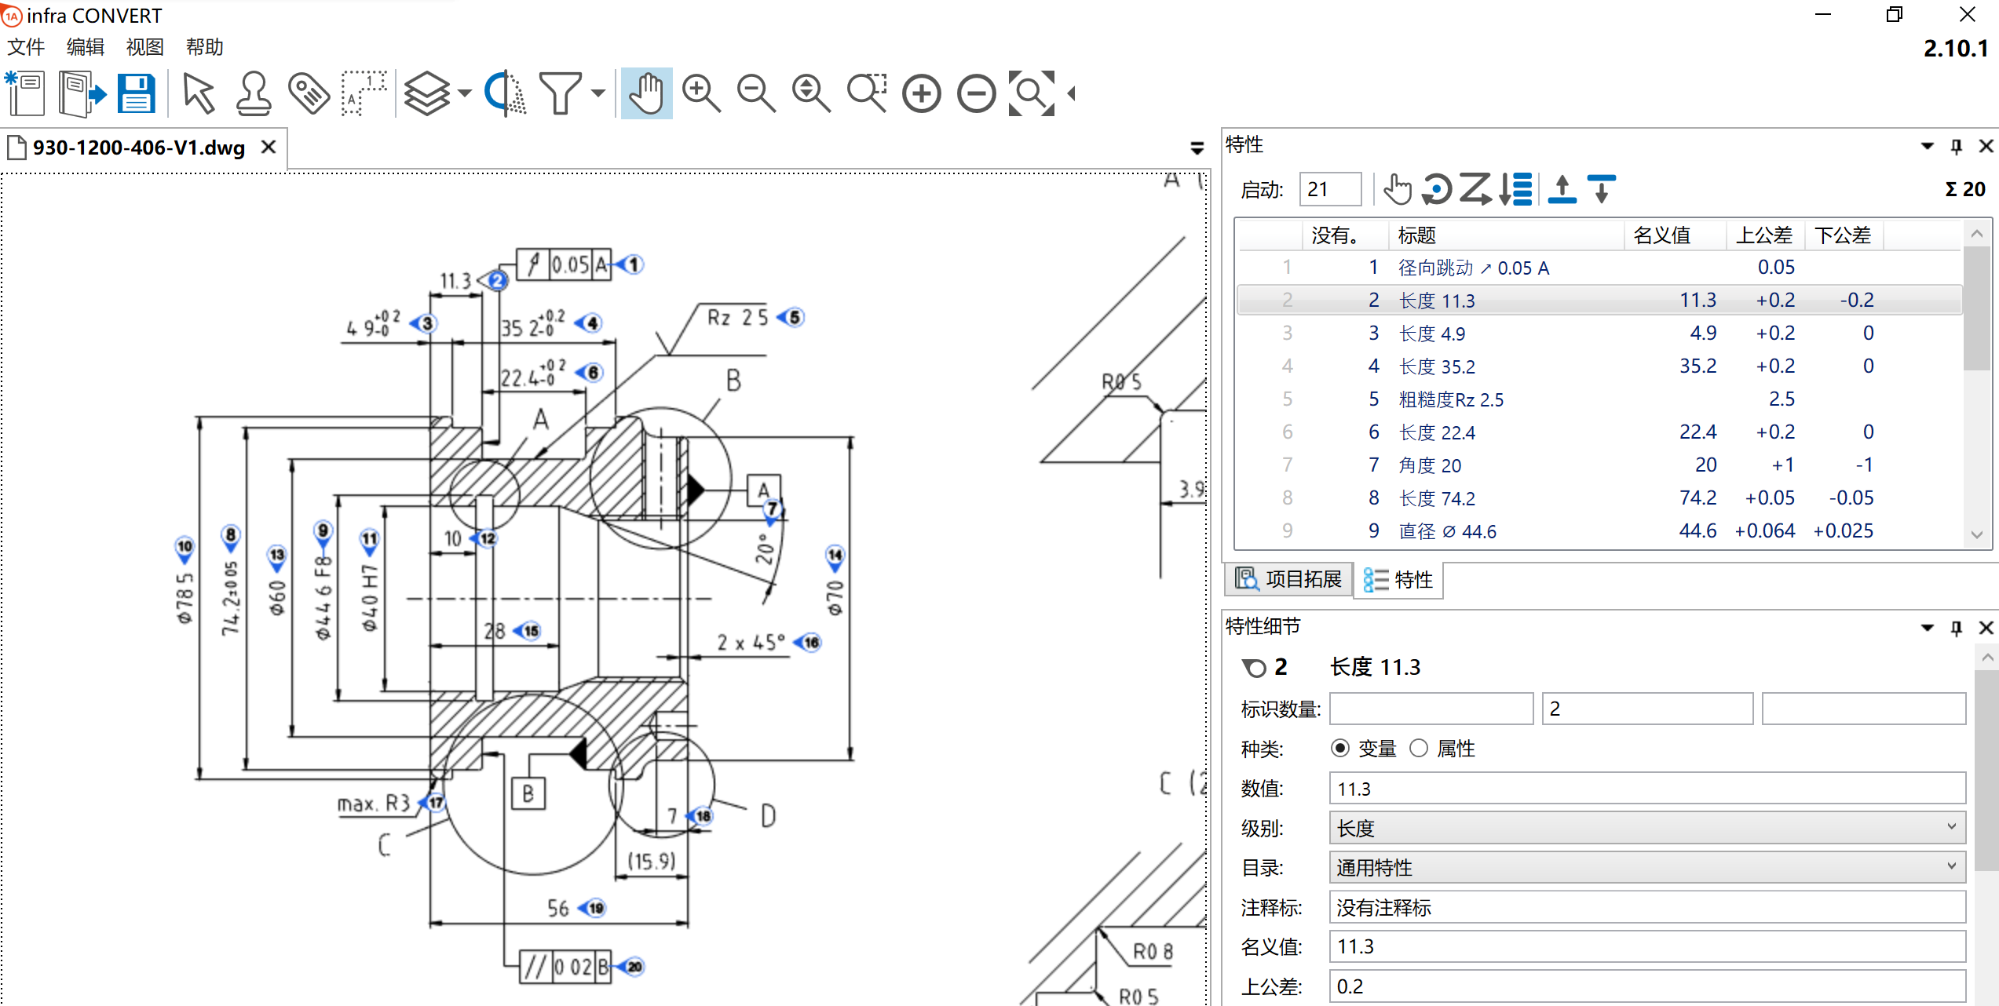This screenshot has height=1006, width=1999.
Task: Activate the hand pan tool
Action: pos(646,93)
